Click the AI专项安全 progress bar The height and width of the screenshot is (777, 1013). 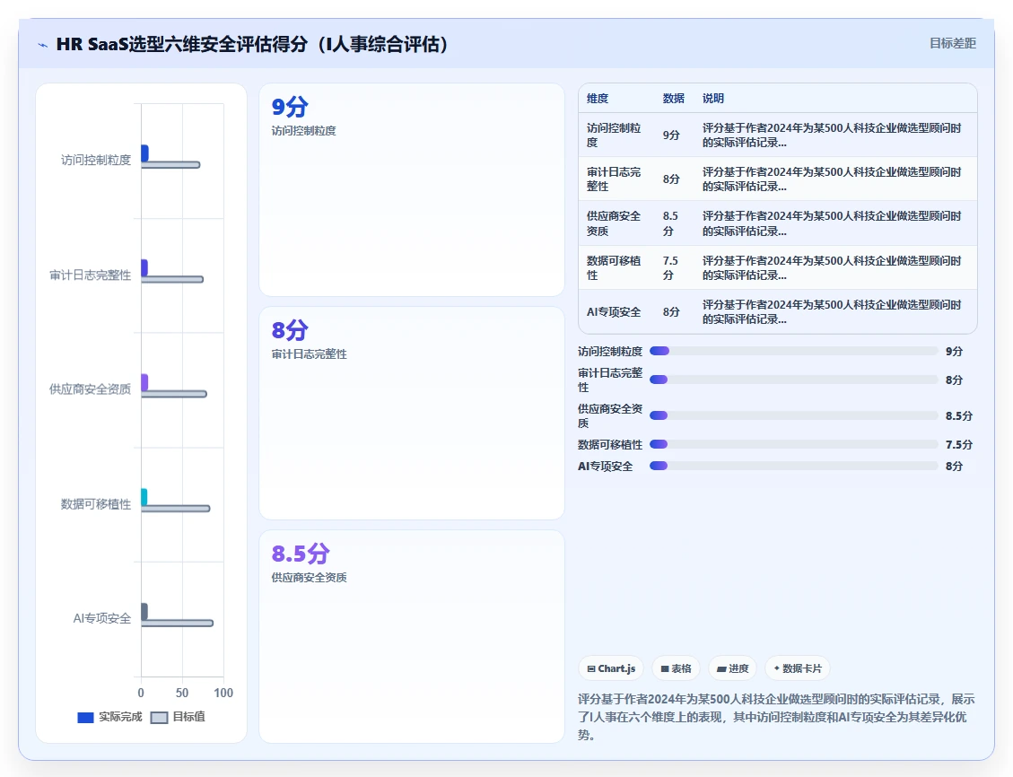click(x=794, y=466)
